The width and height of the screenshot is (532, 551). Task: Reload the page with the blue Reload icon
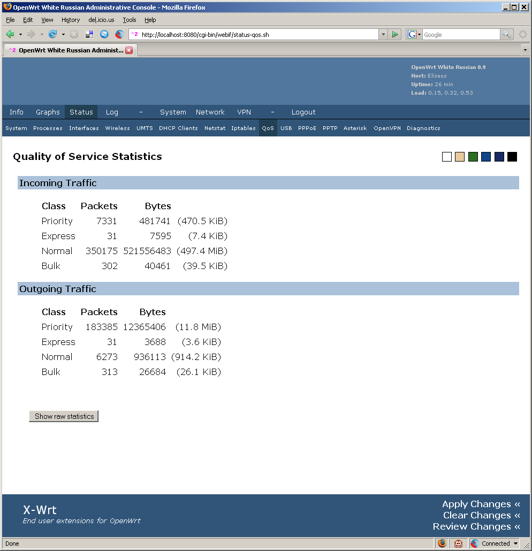tap(52, 34)
